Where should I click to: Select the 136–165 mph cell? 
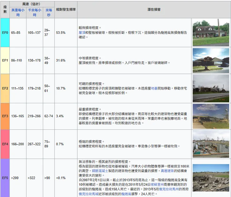(x=18, y=116)
